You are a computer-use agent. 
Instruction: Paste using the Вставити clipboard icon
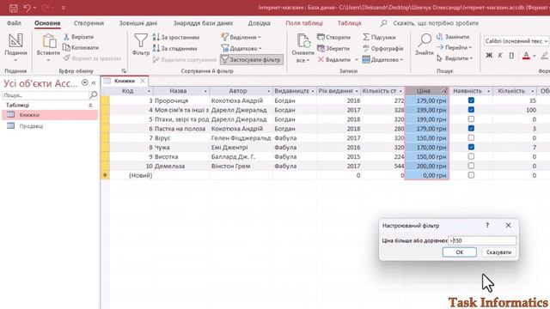pyautogui.click(x=48, y=47)
